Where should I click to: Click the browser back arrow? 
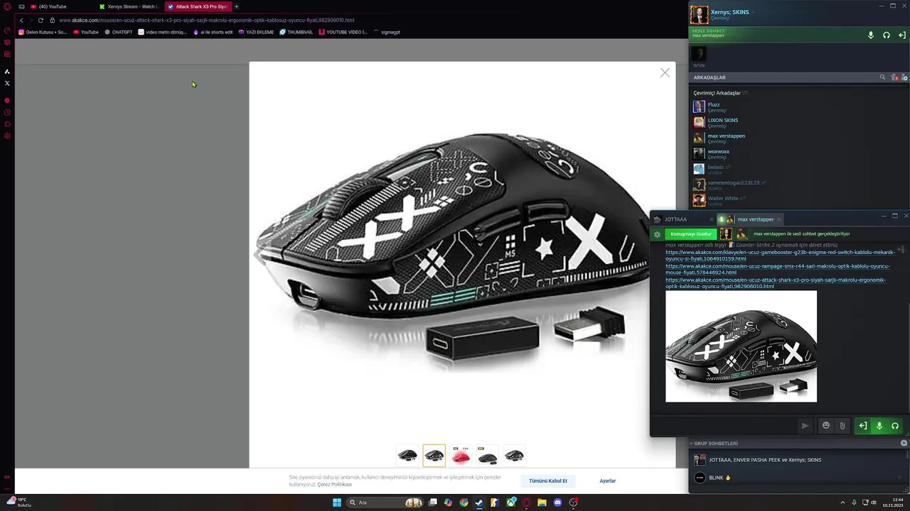click(21, 20)
